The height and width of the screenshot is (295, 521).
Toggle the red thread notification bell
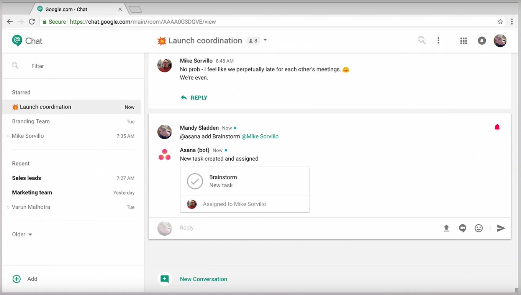497,127
